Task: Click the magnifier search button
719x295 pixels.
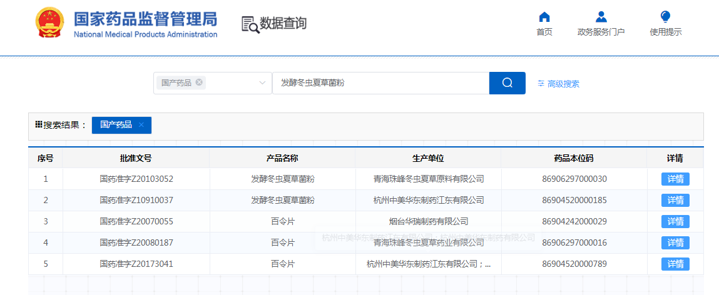Action: point(507,83)
